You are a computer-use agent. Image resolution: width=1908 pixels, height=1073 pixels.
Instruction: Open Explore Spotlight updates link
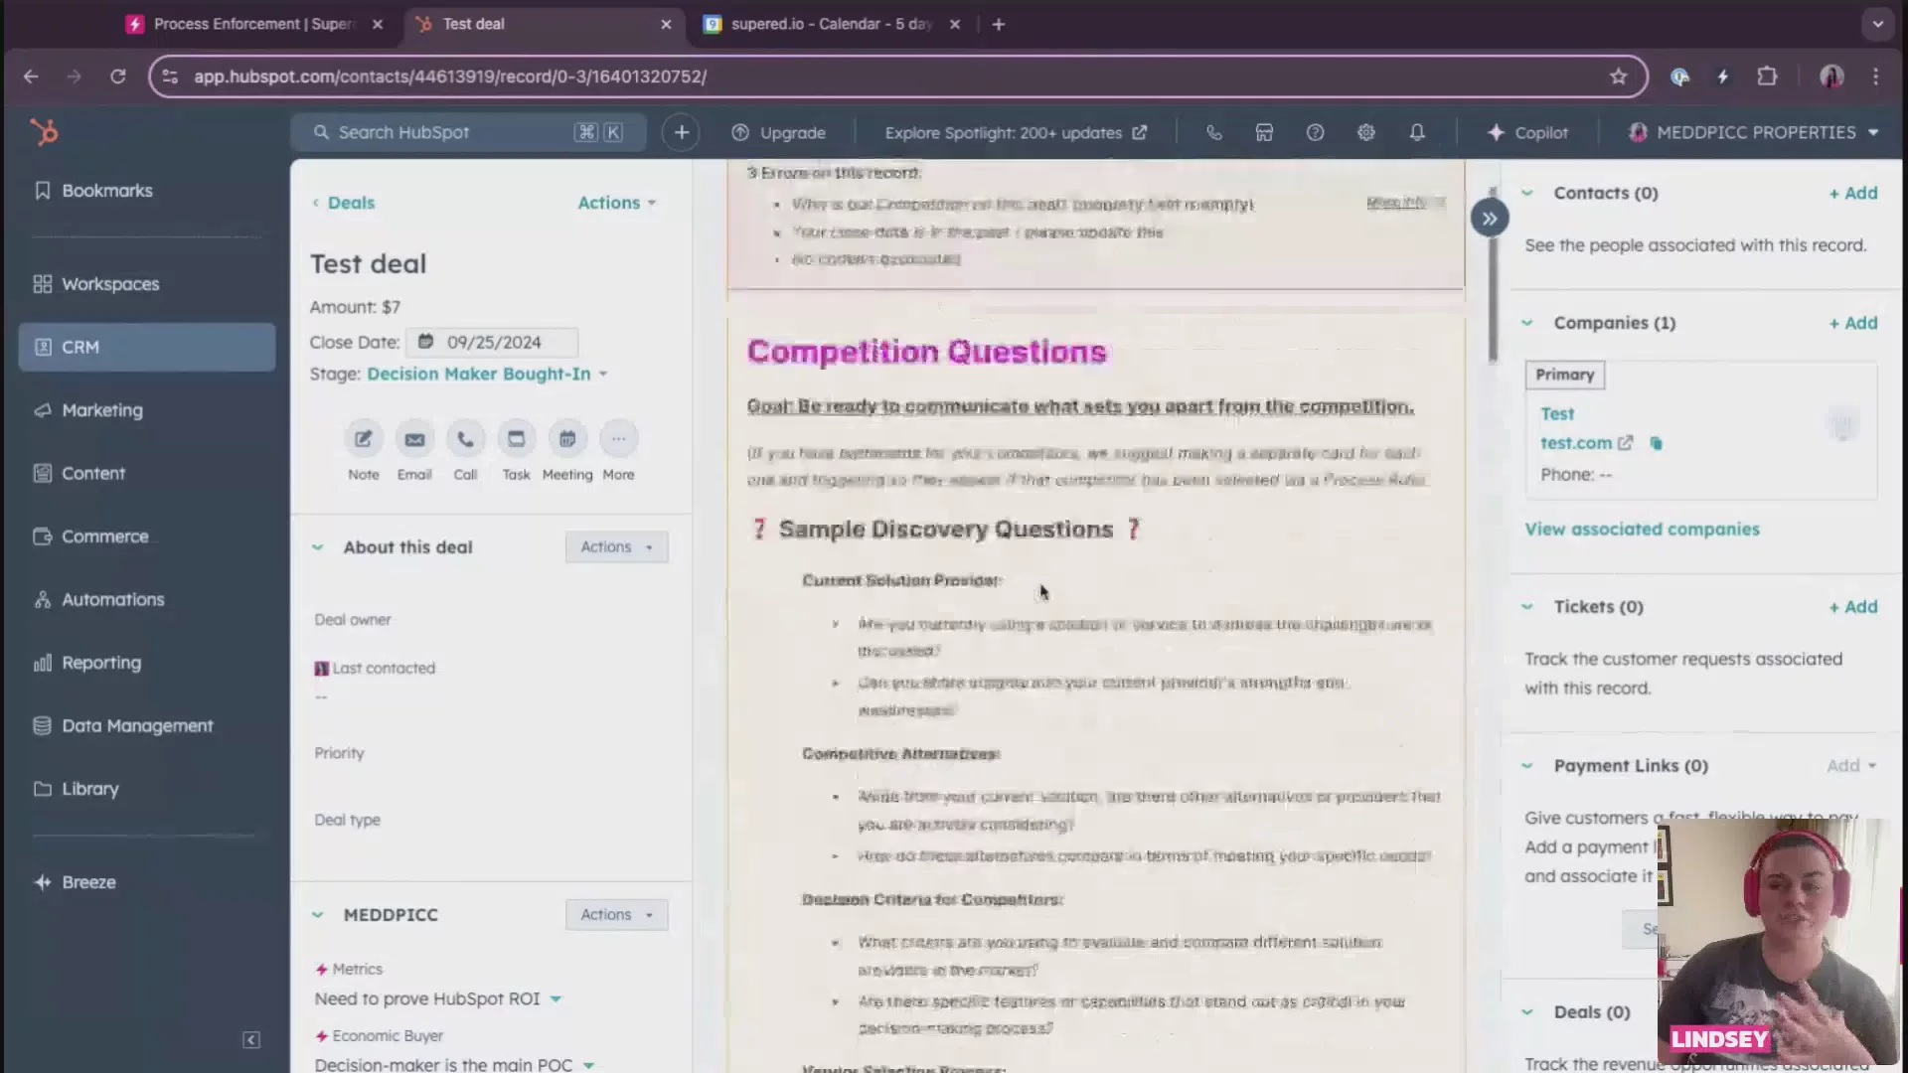1016,133
